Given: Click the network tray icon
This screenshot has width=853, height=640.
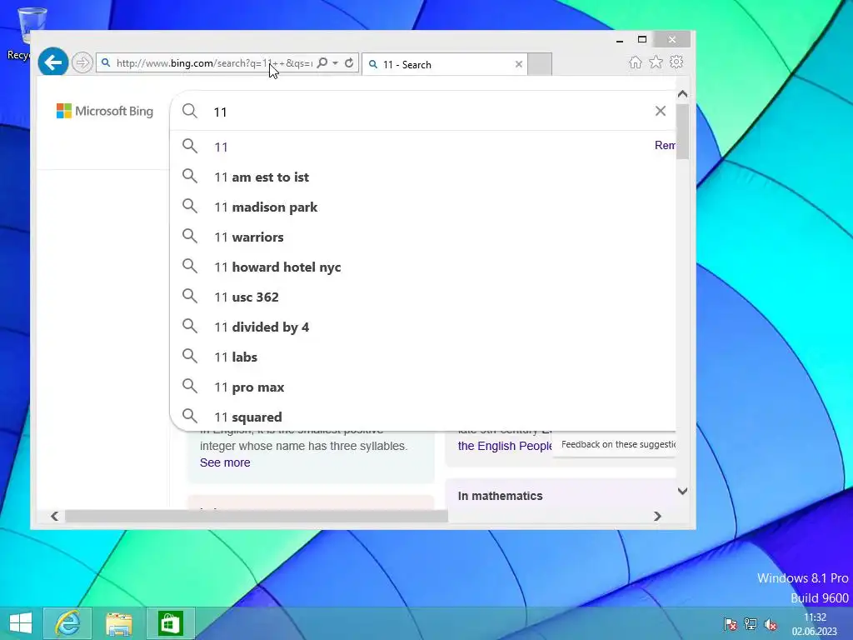Looking at the screenshot, I should (x=751, y=624).
